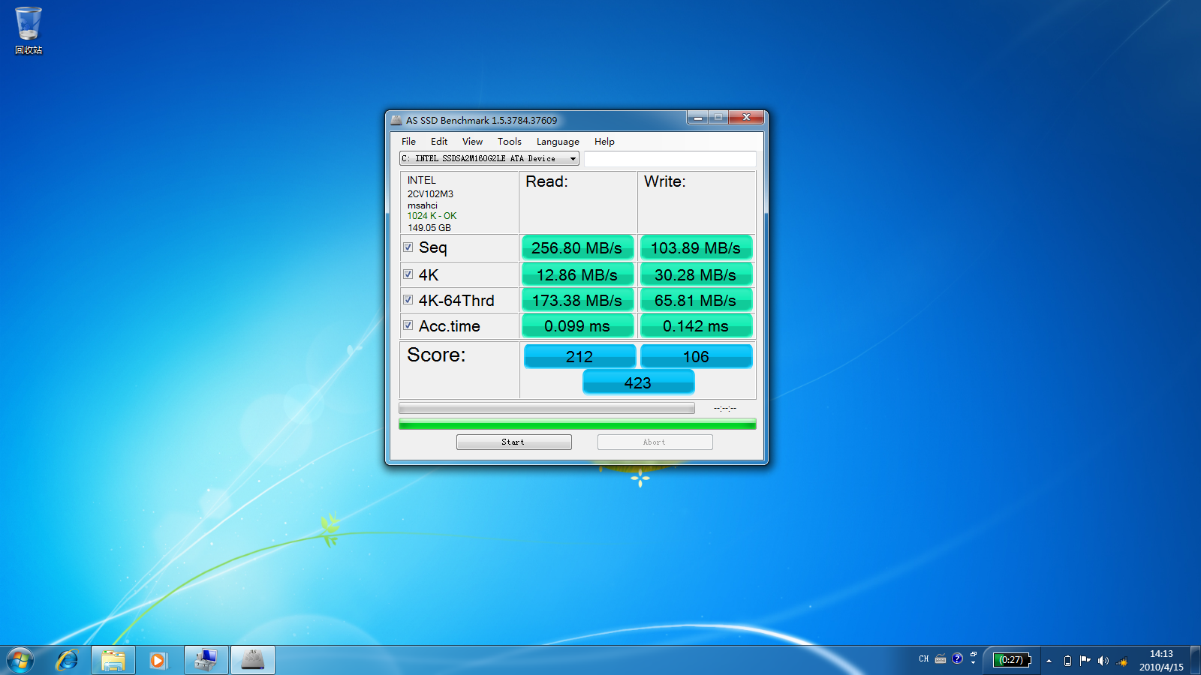
Task: Open the on-screen keyboard language bar icon
Action: tap(941, 659)
